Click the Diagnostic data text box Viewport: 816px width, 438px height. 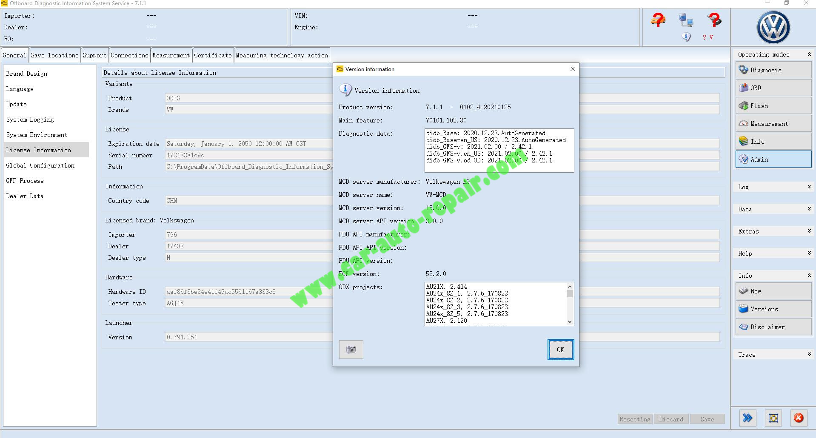point(499,151)
